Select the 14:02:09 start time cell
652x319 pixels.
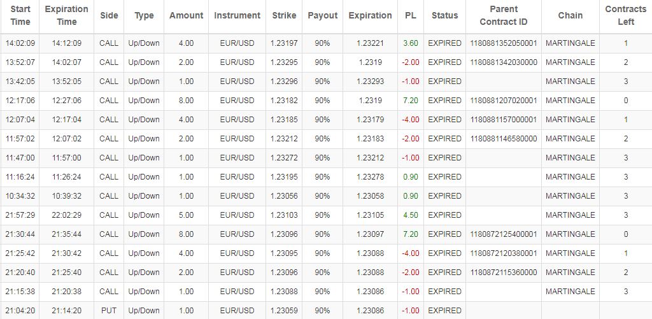point(20,43)
